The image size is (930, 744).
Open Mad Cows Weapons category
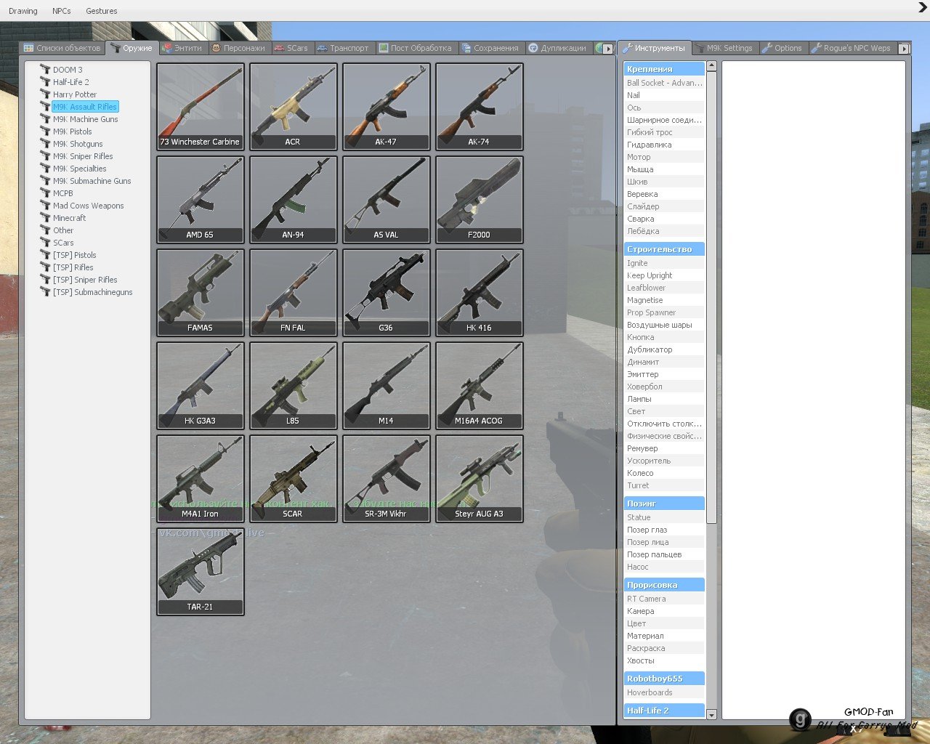click(x=88, y=206)
